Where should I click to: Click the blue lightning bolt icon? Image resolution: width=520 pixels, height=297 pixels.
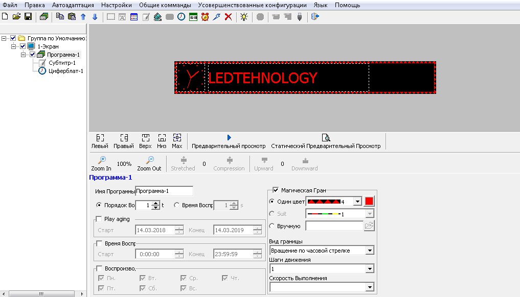(217, 16)
